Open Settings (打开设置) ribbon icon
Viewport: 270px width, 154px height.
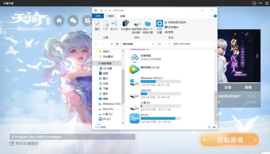[x=159, y=27]
